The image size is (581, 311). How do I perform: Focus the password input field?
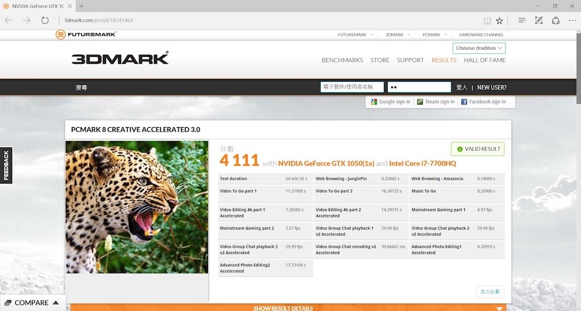[x=419, y=87]
